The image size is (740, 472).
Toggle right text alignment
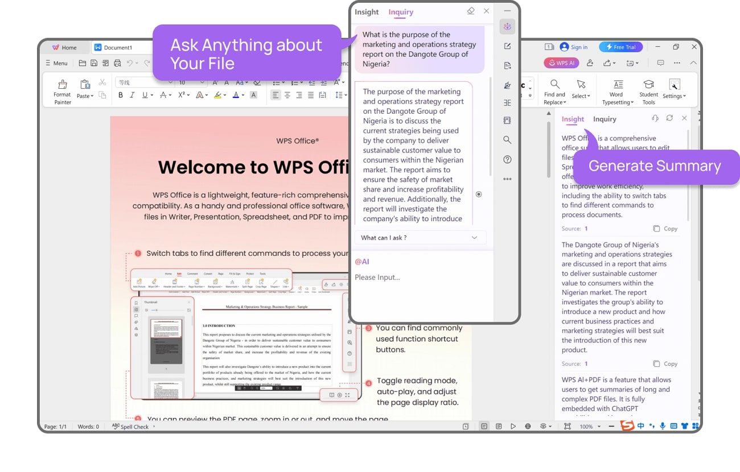point(299,96)
